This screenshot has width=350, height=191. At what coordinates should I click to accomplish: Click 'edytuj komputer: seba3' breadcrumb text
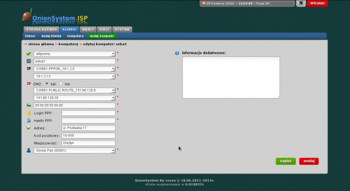pos(104,44)
